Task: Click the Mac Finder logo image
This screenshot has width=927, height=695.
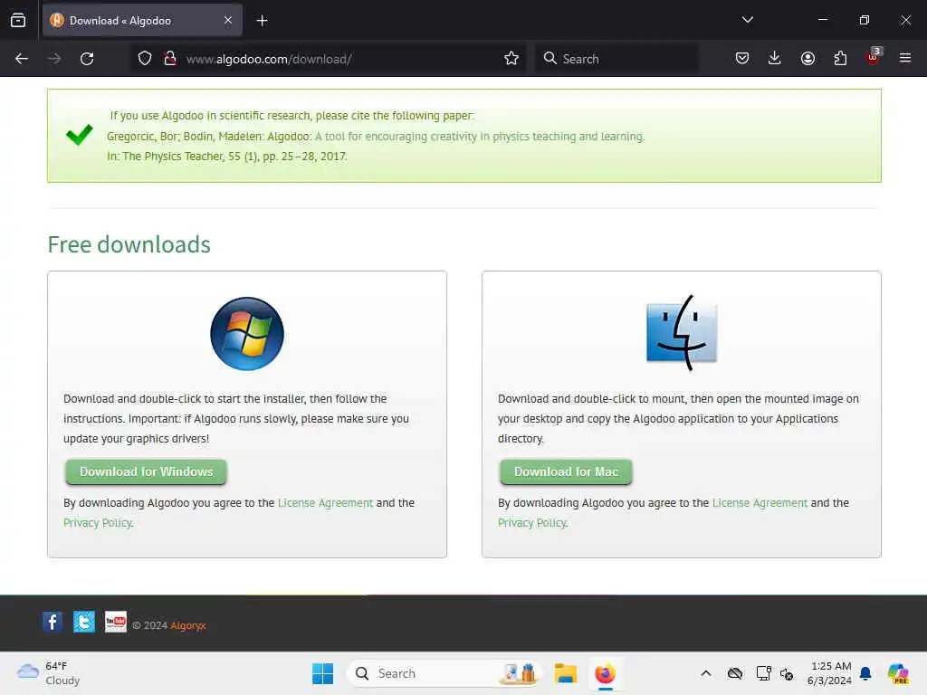Action: click(682, 333)
